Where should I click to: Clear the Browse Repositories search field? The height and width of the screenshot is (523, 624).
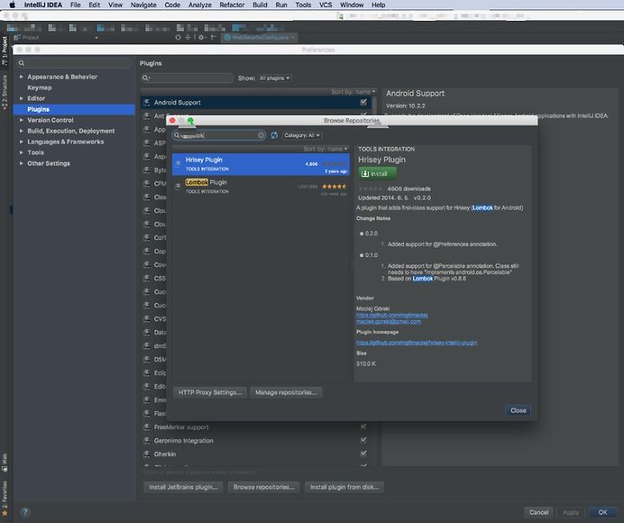point(261,135)
